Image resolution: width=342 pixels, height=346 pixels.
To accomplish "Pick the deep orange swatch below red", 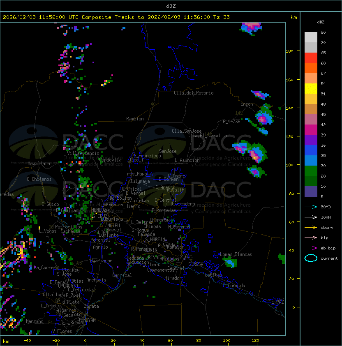I will point(311,68).
